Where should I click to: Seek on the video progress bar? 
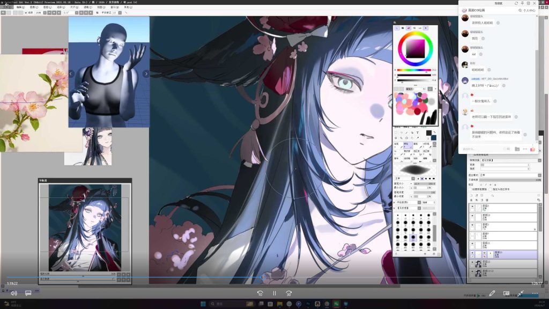pyautogui.click(x=274, y=277)
